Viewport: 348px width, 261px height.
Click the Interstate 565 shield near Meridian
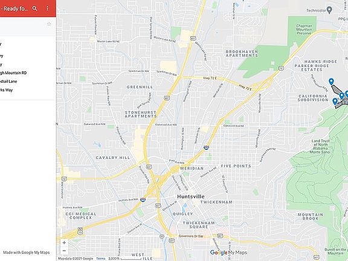tap(206, 147)
